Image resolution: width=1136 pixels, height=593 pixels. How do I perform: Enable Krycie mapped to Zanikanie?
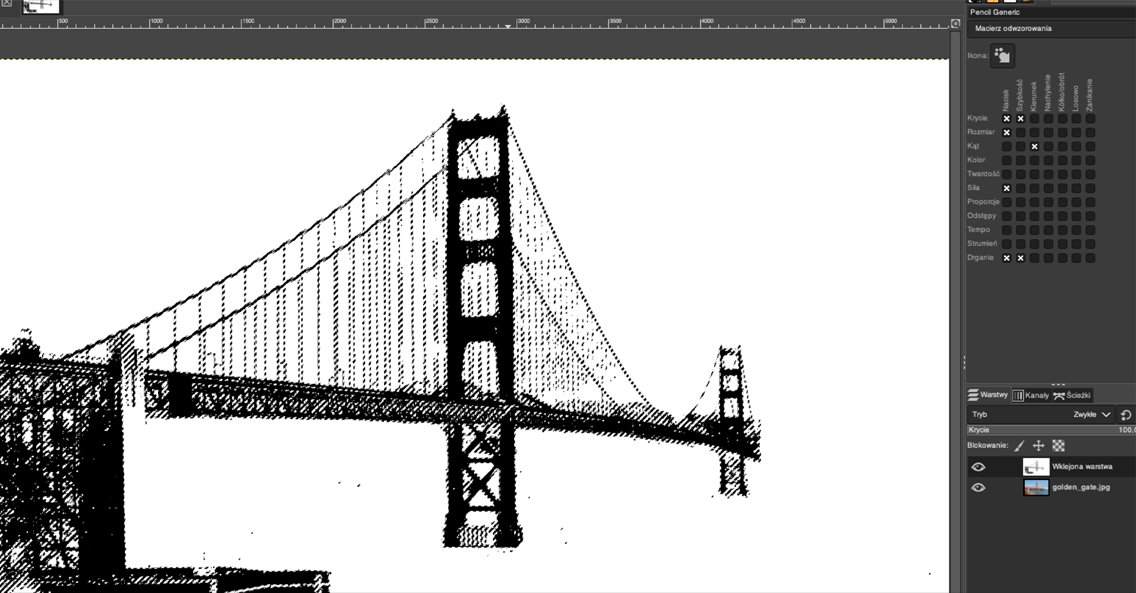[x=1090, y=119]
